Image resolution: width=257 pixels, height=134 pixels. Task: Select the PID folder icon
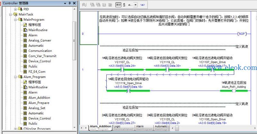coord(20,9)
